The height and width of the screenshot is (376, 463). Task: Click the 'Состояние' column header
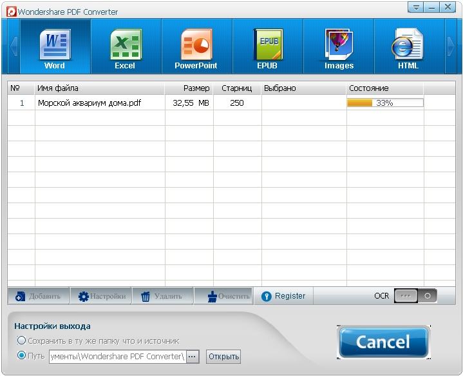384,88
